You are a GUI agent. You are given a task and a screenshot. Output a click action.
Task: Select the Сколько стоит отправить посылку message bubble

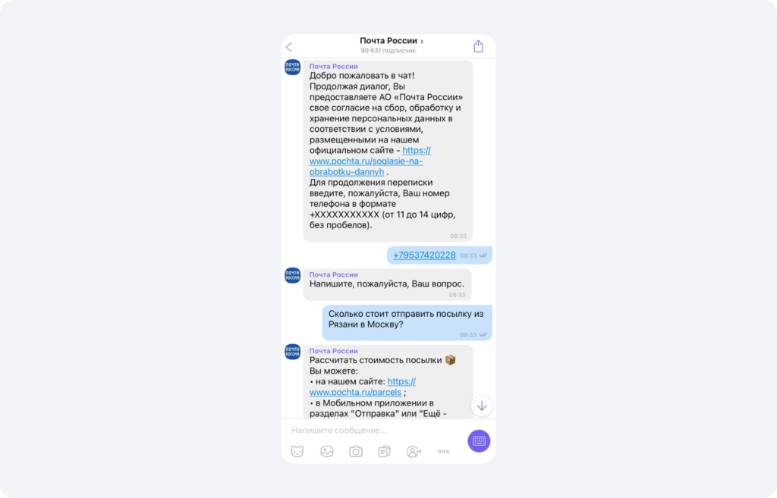(x=407, y=323)
